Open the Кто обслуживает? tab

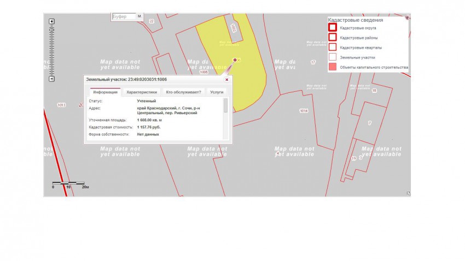tap(183, 92)
